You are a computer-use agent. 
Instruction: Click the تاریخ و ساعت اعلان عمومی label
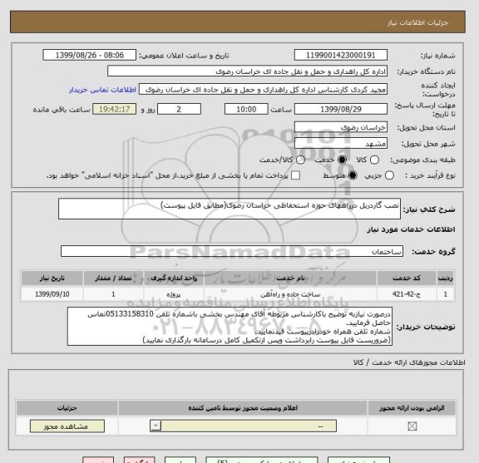pyautogui.click(x=184, y=56)
